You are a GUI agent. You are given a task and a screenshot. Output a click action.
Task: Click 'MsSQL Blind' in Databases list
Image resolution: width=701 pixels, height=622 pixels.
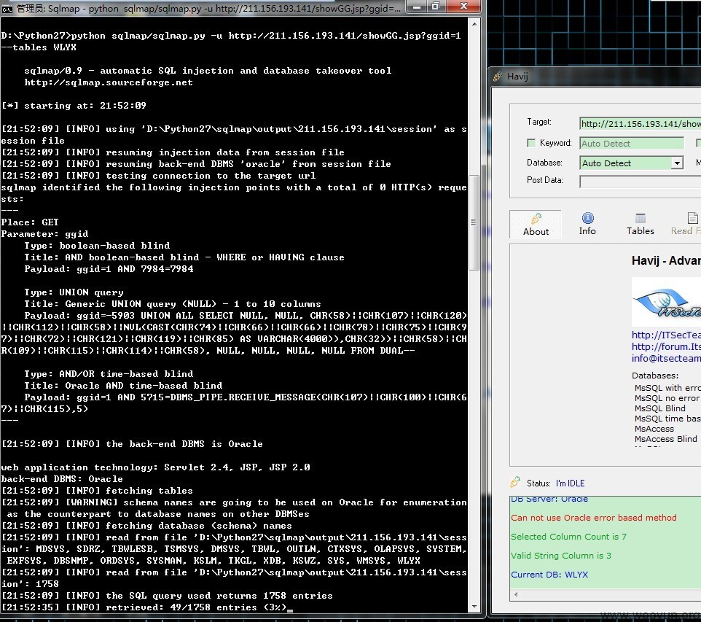point(660,408)
